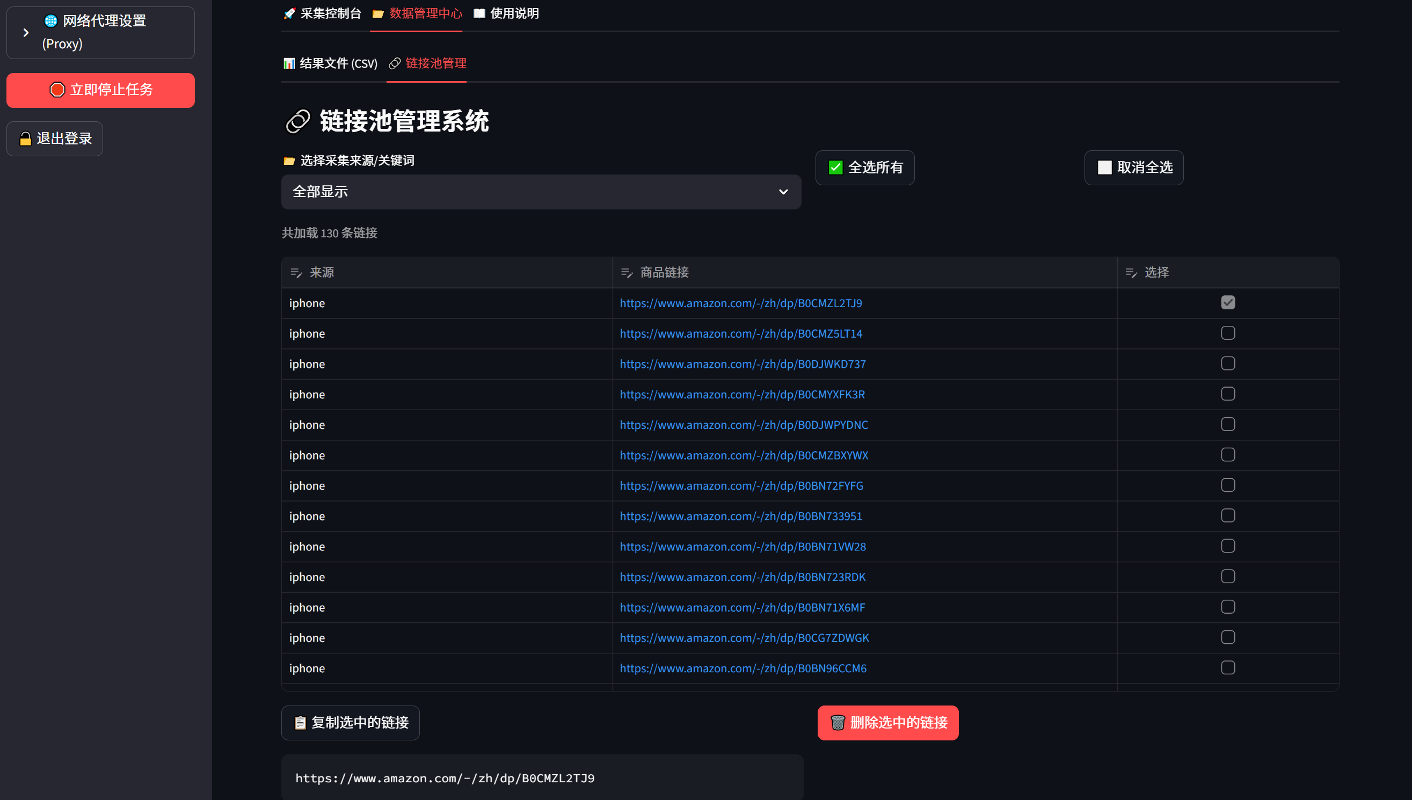Click the chart icon next to 结果文件 (CSV)
The image size is (1412, 800).
[x=289, y=64]
